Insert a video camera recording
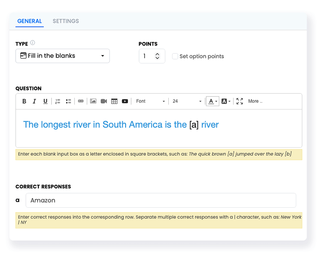The width and height of the screenshot is (317, 253). coord(104,101)
